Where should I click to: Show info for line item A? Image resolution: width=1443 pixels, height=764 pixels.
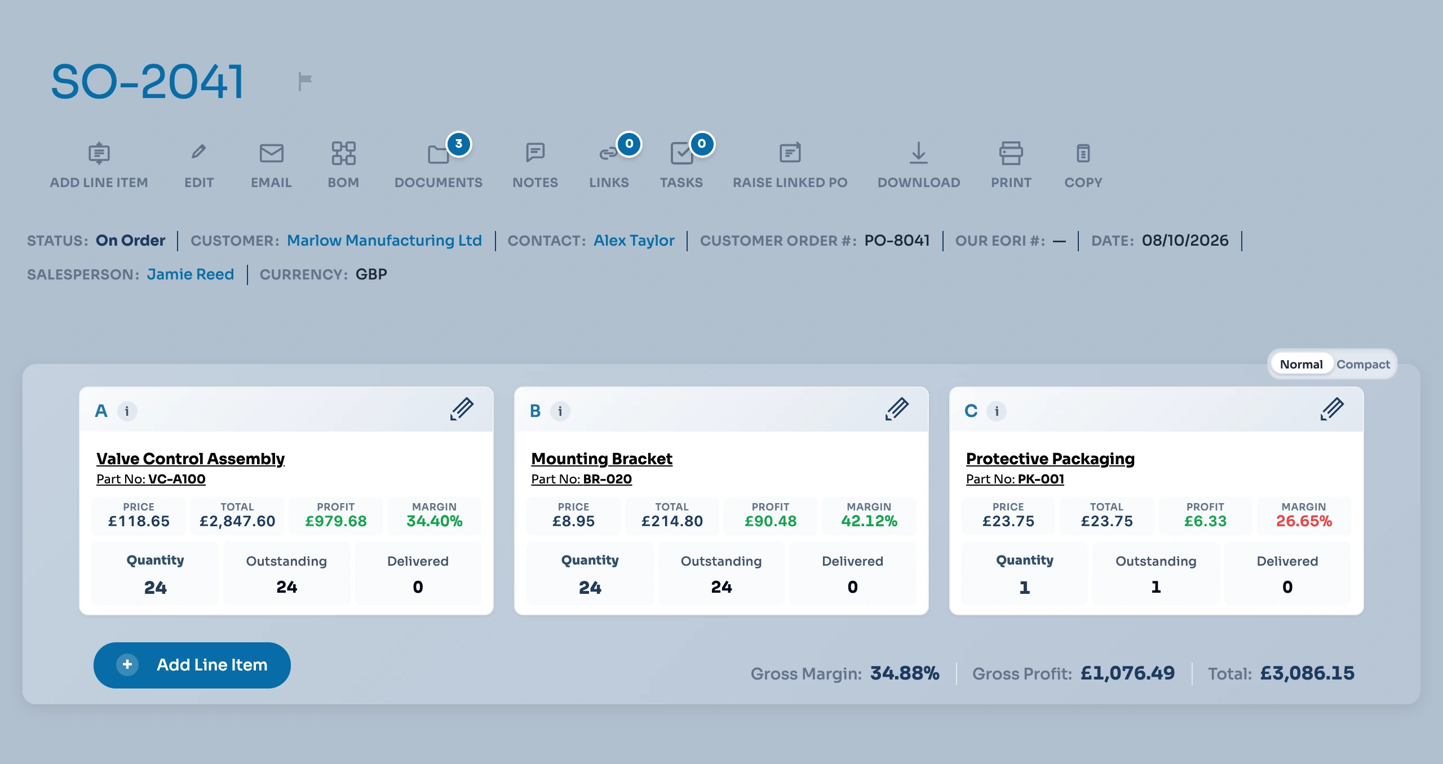[x=127, y=411]
